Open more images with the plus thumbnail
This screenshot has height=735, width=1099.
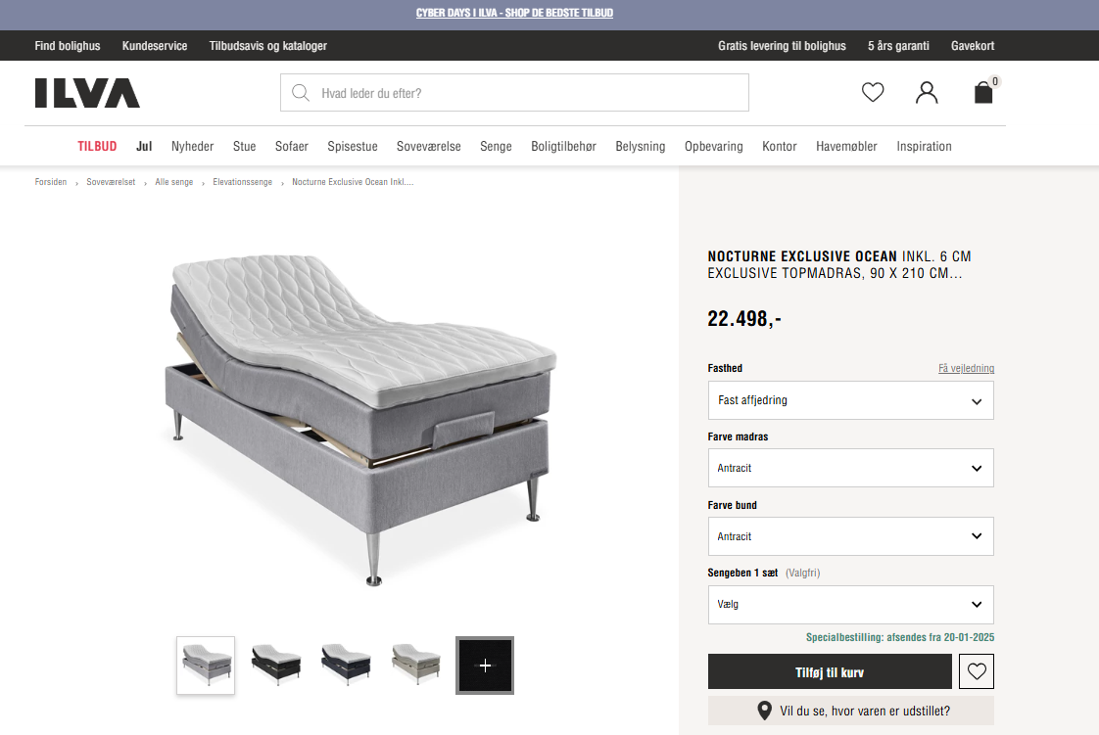click(485, 666)
